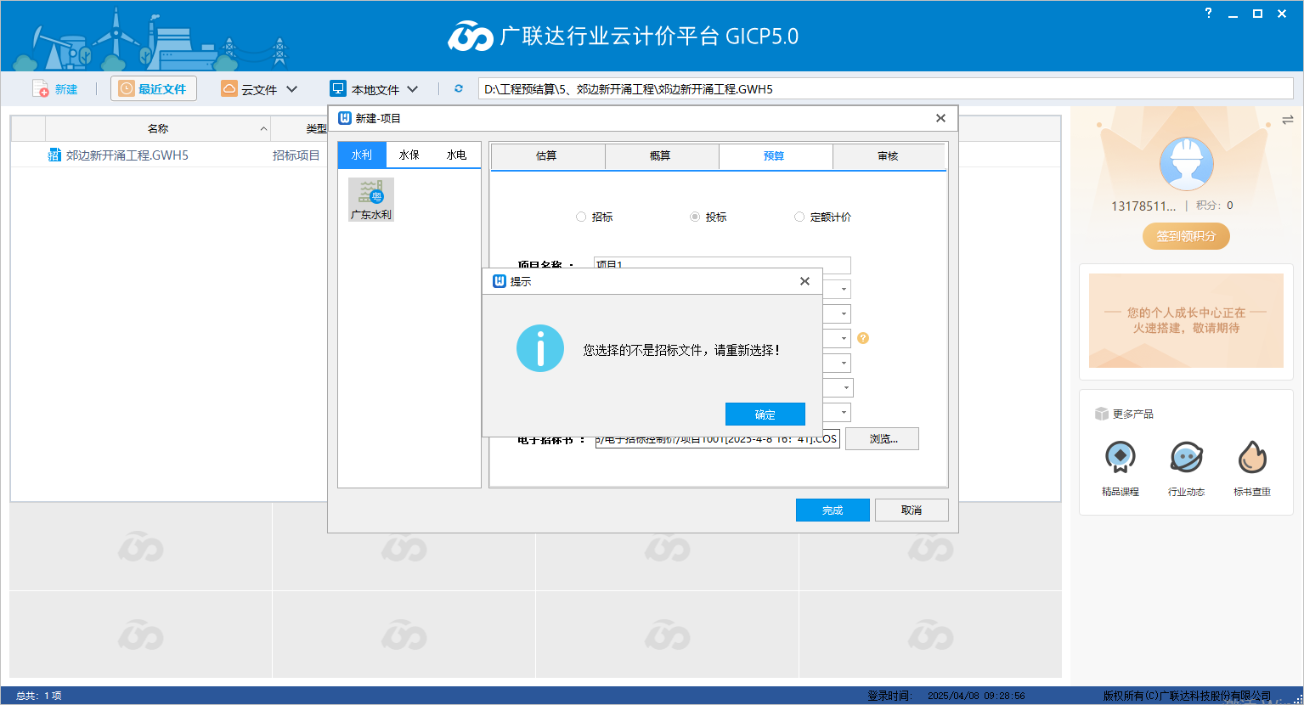The width and height of the screenshot is (1304, 705).
Task: Click the switch arrows icon in right panel
Action: pyautogui.click(x=1288, y=121)
